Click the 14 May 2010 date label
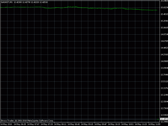Image resolution: width=168 pixels, height=126 pixels. [6, 124]
